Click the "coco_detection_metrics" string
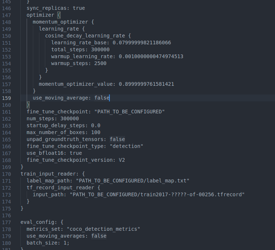275x250 pixels. pyautogui.click(x=103, y=229)
